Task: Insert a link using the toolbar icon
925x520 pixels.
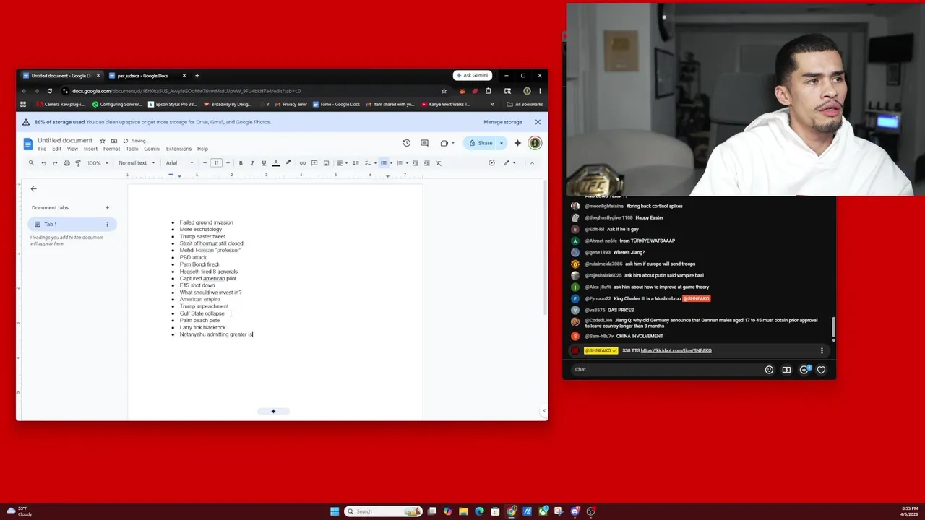Action: point(303,163)
